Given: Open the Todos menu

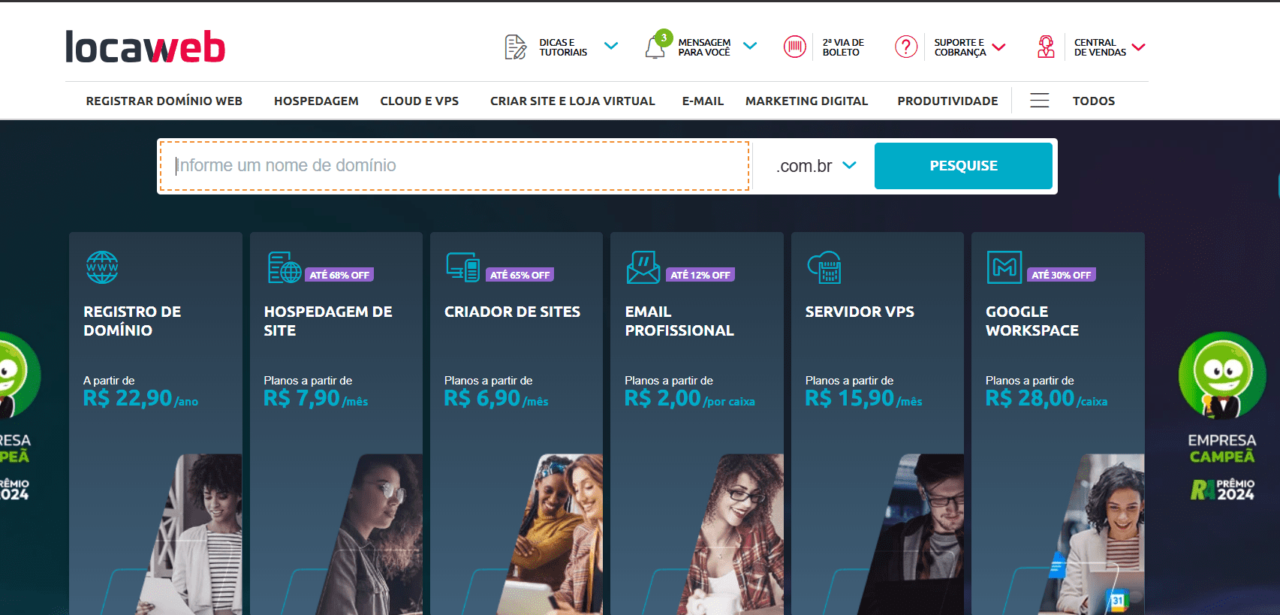Looking at the screenshot, I should pos(1094,101).
